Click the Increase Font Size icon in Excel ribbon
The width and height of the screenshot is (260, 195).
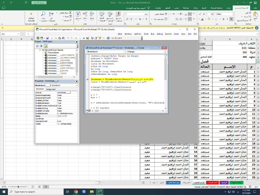(x=204, y=14)
